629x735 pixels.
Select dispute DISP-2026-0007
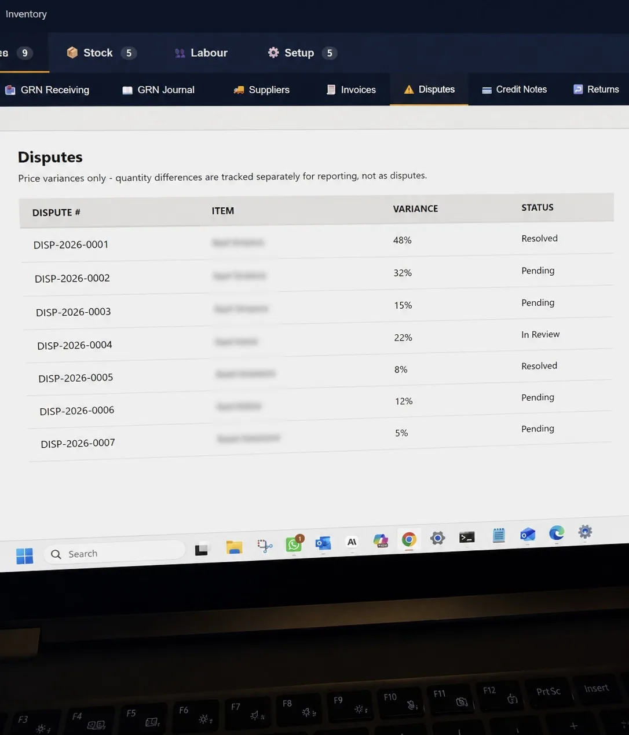[78, 443]
